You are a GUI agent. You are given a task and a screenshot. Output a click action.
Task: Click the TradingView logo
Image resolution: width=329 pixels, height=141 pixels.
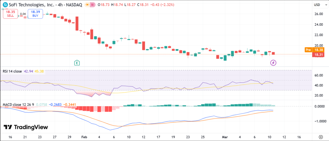pos(26,127)
